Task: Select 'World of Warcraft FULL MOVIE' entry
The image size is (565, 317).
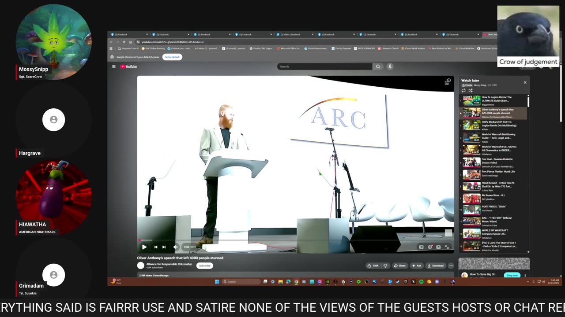Action: point(493,150)
